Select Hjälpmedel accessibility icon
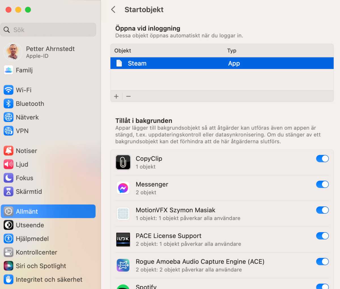Viewport: 340px width, 289px height. 8,239
